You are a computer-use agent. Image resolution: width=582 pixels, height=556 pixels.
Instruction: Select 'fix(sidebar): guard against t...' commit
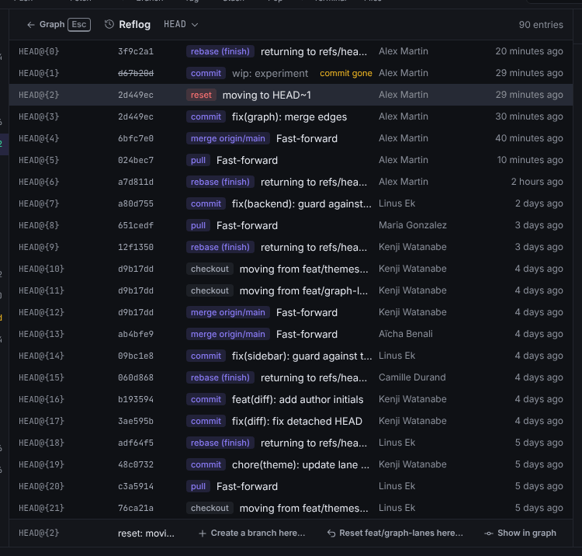tap(302, 356)
